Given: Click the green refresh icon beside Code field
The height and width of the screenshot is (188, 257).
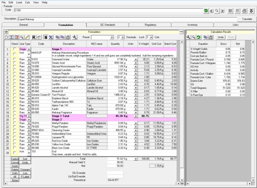Looking at the screenshot, I should pos(207,9).
